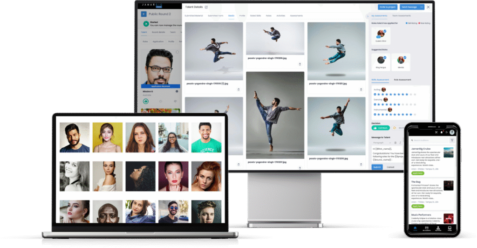Delete the top-middle jumping dancer photo
This screenshot has width=477, height=248.
(x=300, y=64)
